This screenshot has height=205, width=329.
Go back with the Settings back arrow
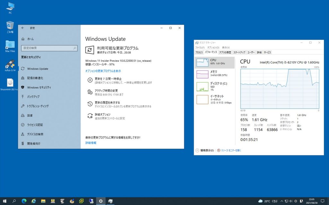tap(23, 28)
